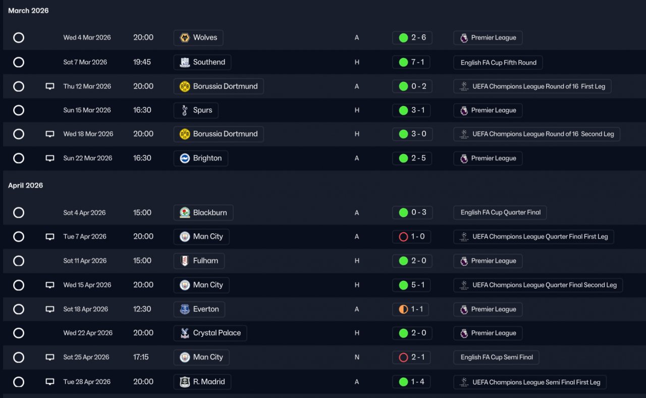Click the Everton club badge icon
Image resolution: width=646 pixels, height=398 pixels.
pyautogui.click(x=185, y=309)
